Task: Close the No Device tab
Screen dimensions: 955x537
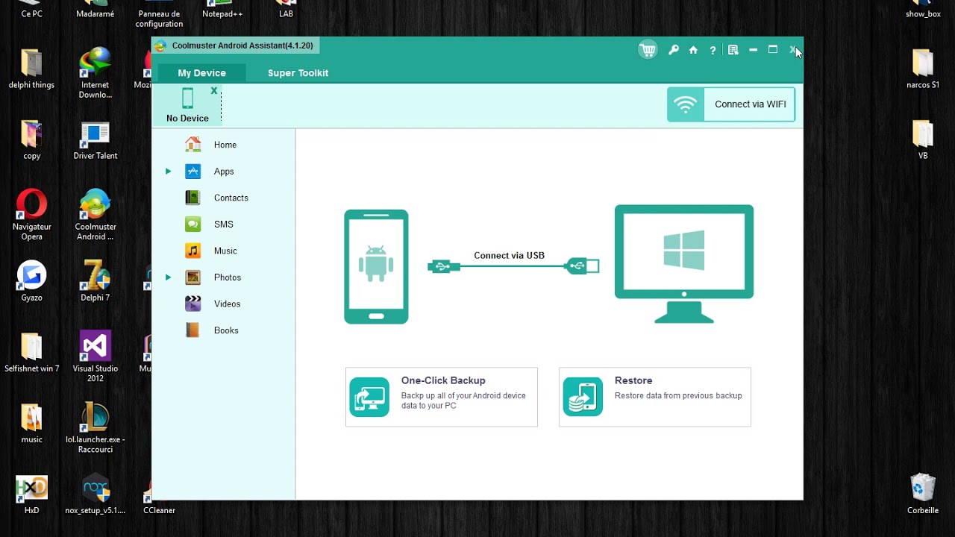Action: [214, 90]
